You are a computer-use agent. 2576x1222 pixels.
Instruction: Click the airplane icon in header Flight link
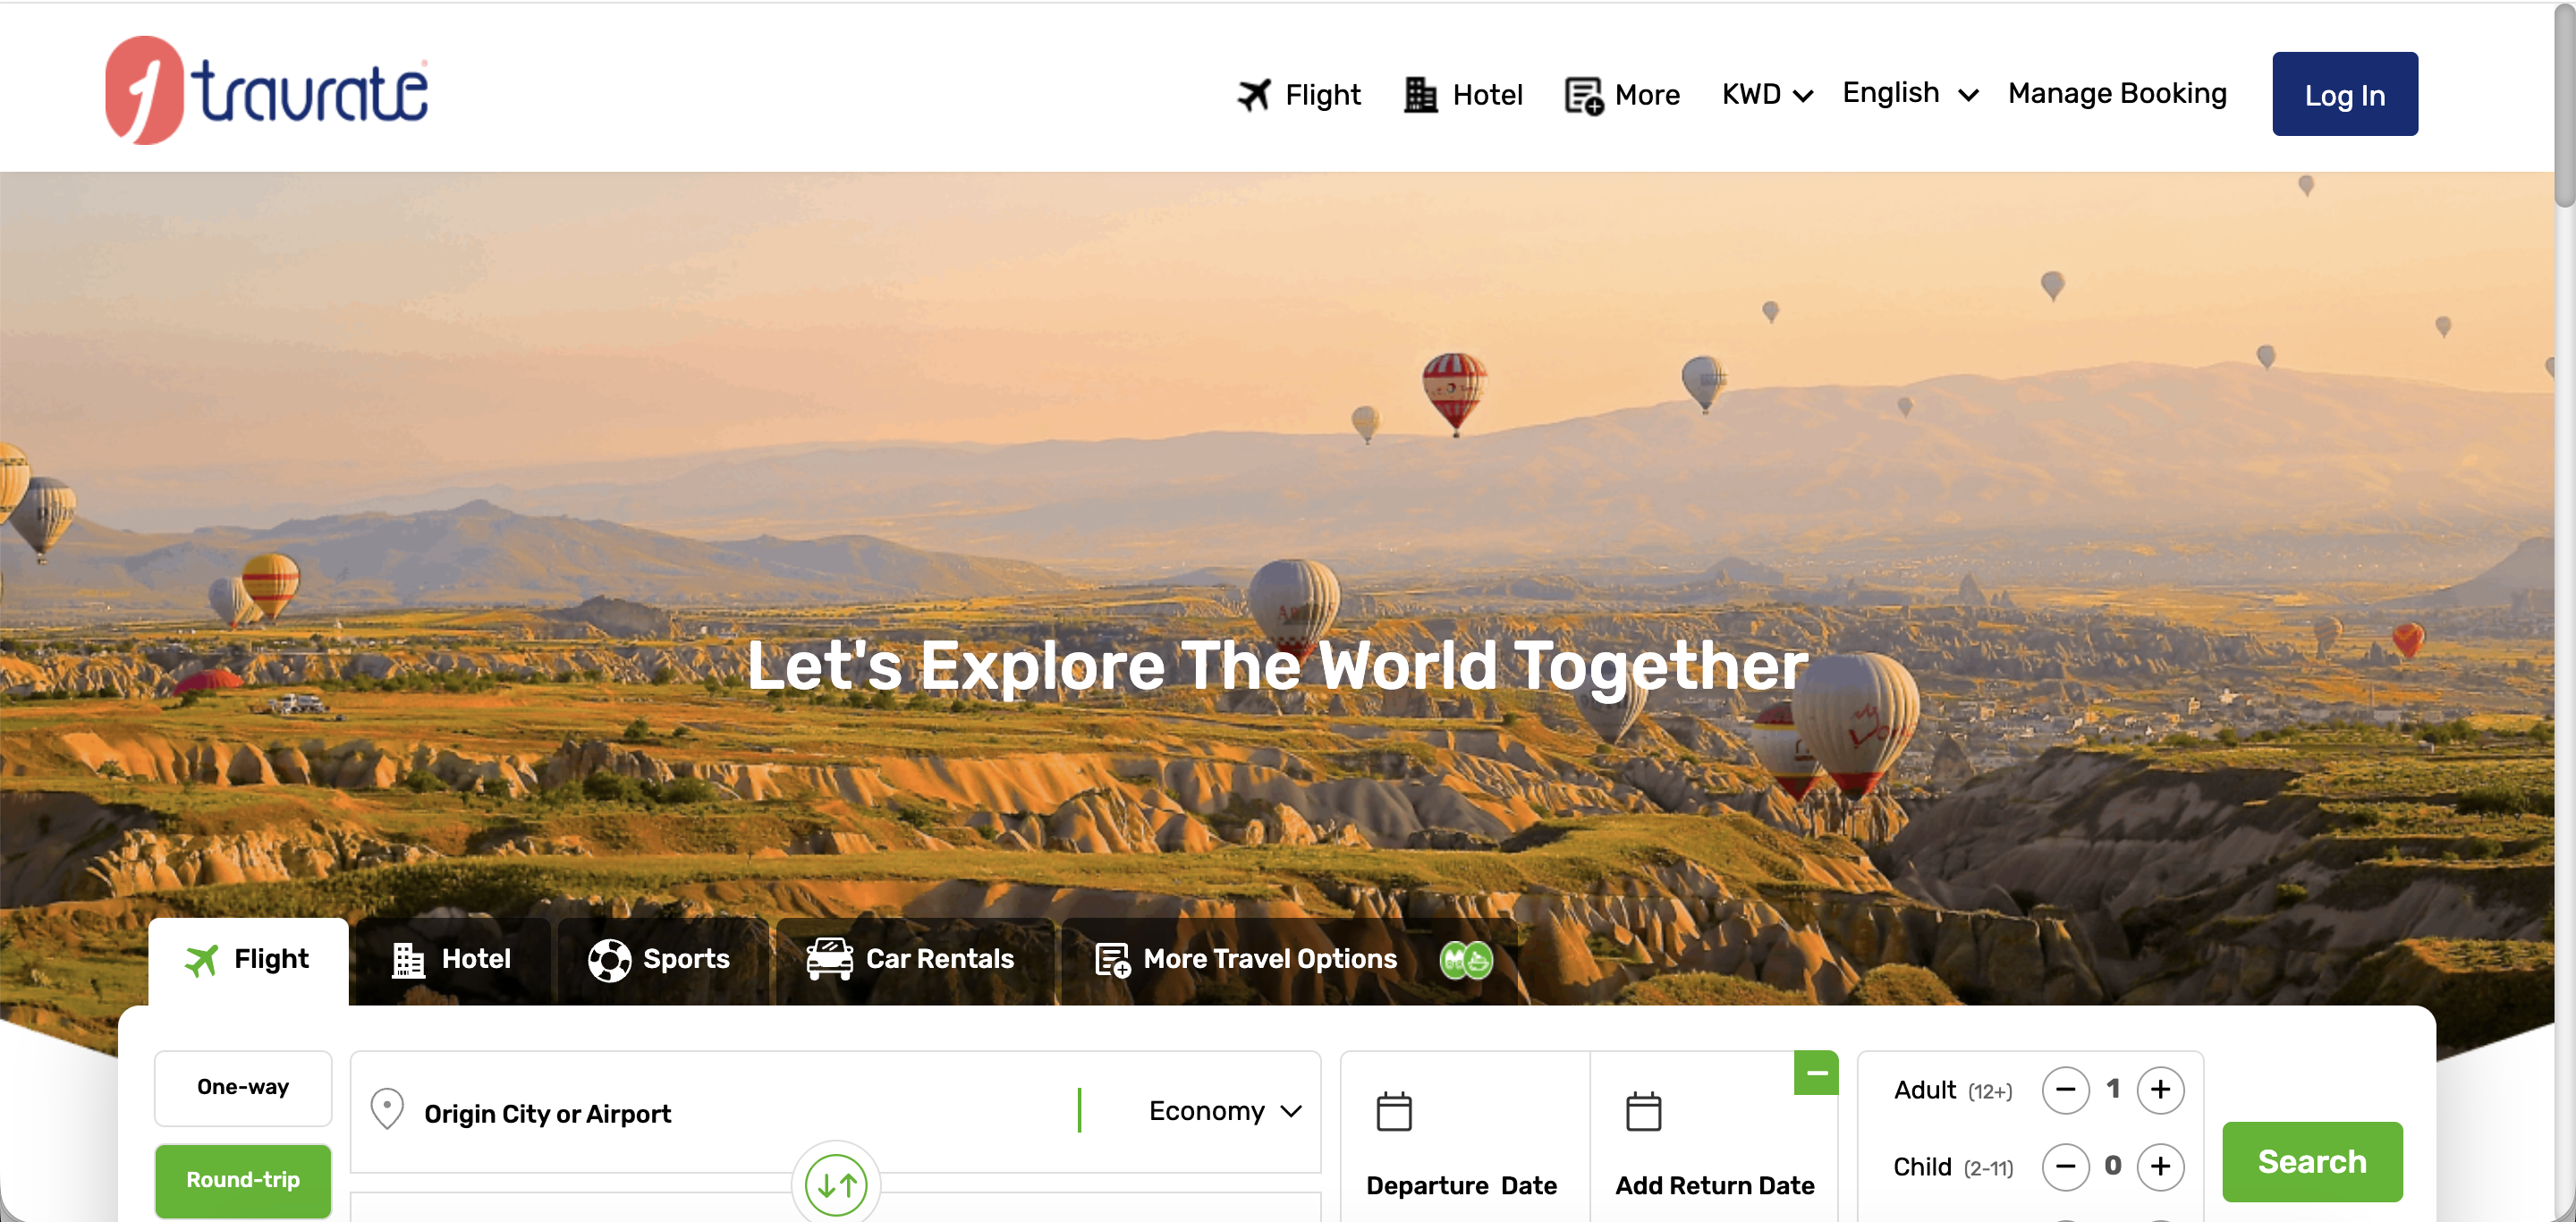point(1253,95)
